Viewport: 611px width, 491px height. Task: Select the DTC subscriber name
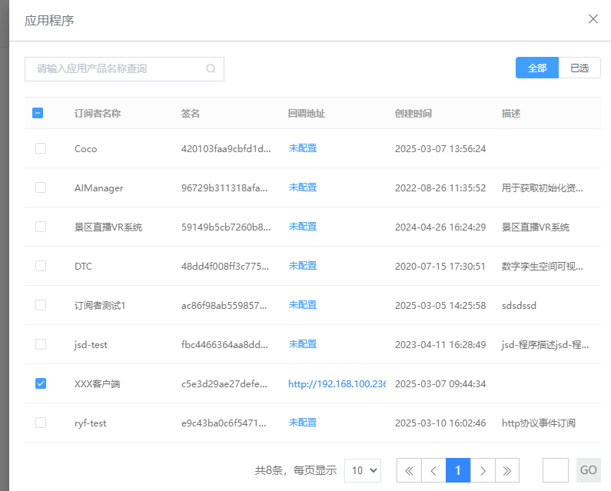coord(84,266)
